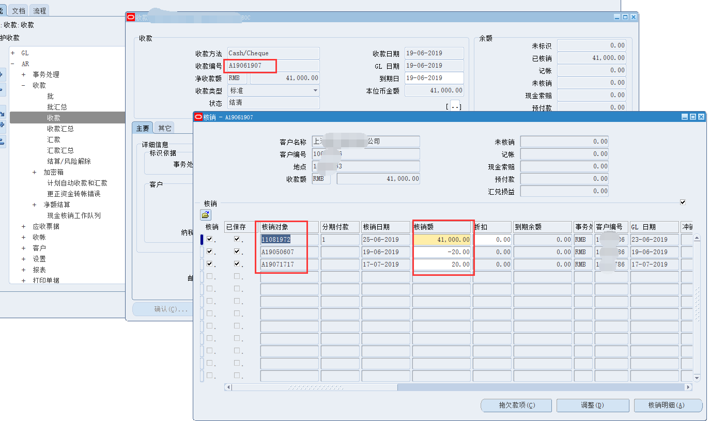Collapse the AR node in the navigator tree

pyautogui.click(x=12, y=64)
